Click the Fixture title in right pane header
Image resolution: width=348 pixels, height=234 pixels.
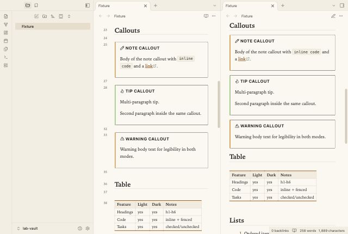pyautogui.click(x=247, y=16)
